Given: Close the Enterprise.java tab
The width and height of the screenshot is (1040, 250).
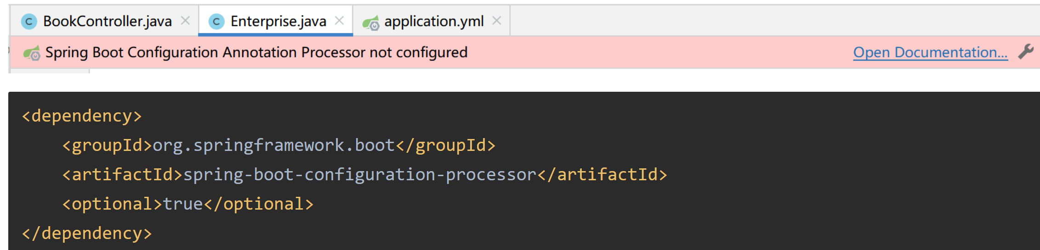Looking at the screenshot, I should click(339, 21).
